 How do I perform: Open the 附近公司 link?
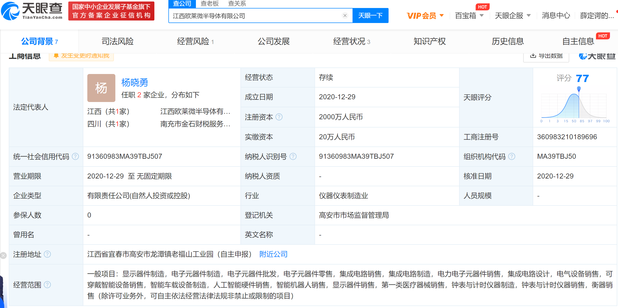(x=273, y=254)
